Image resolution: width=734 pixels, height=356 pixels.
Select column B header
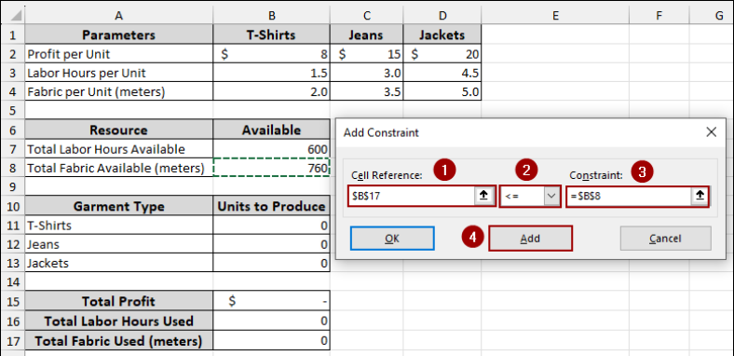[271, 16]
